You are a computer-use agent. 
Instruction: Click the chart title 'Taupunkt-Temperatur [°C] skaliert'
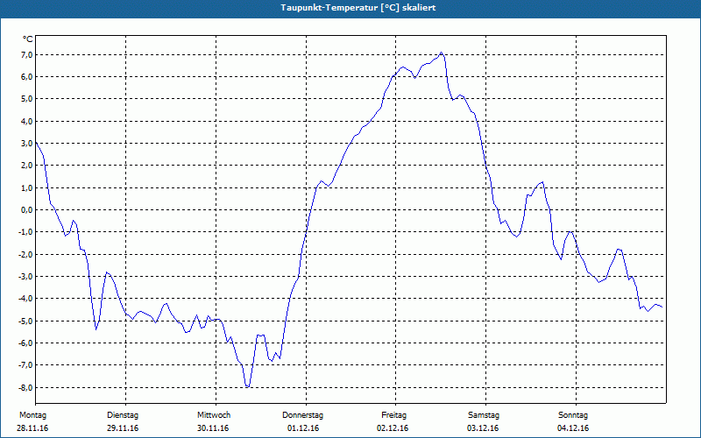pos(358,8)
